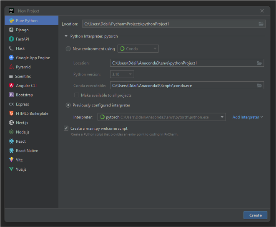The image size is (276, 227).
Task: Select Pyramid project type
Action: [32, 67]
